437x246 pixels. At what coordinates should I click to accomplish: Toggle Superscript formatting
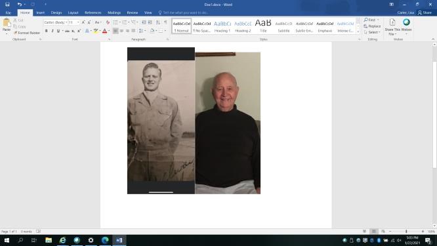click(79, 31)
